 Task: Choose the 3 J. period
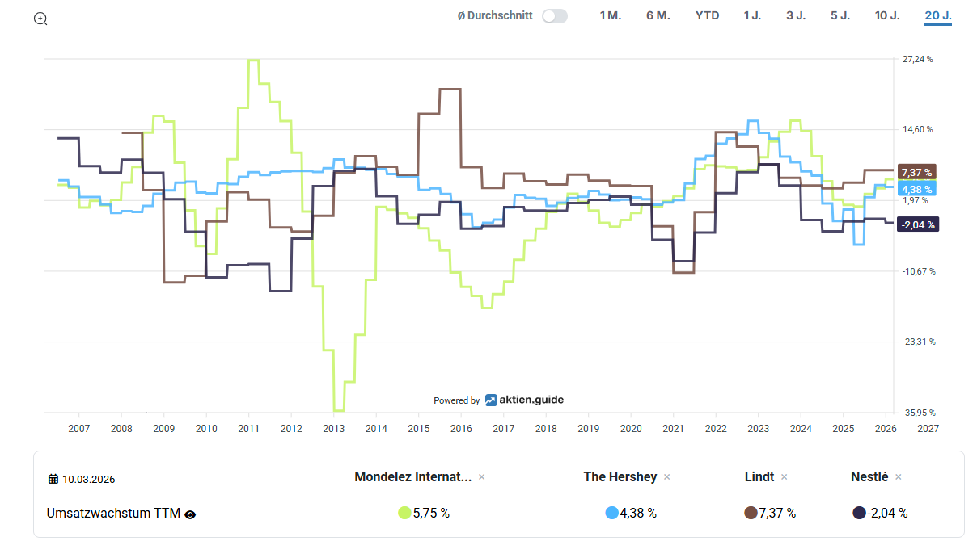tap(796, 15)
